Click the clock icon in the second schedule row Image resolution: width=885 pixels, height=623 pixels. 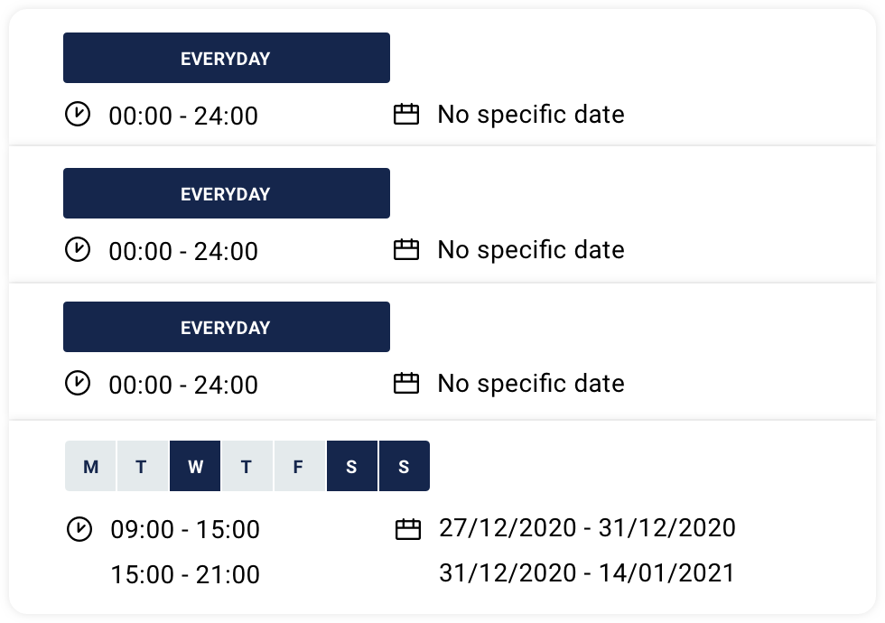point(79,250)
